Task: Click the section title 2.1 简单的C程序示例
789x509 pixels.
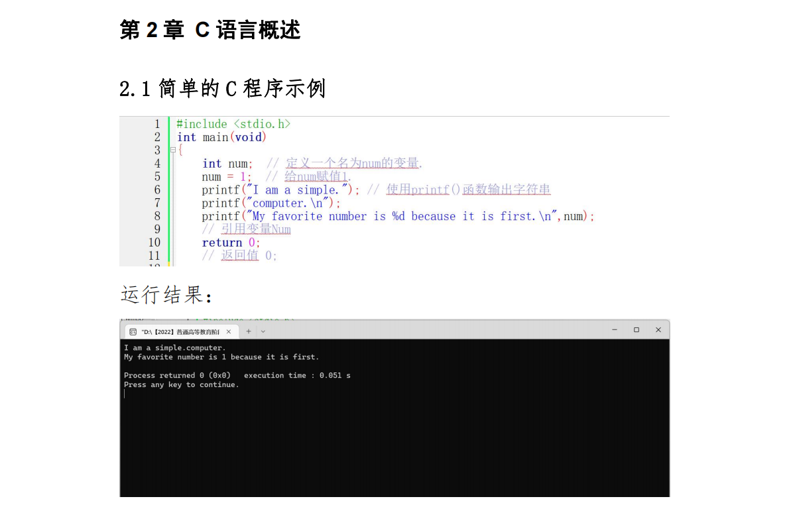Action: point(221,88)
